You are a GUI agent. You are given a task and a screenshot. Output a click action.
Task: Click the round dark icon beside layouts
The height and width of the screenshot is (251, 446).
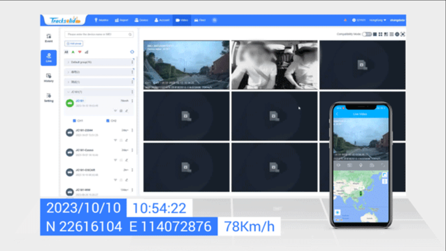click(x=397, y=34)
